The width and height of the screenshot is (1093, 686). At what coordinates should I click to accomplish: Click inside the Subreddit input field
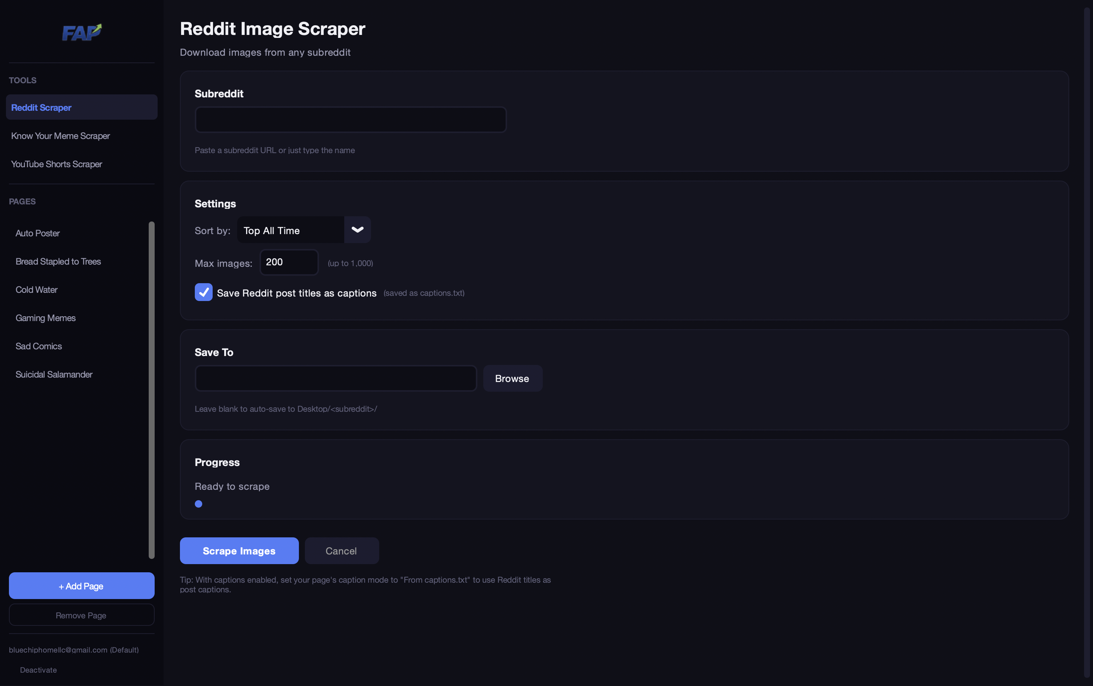click(x=350, y=119)
